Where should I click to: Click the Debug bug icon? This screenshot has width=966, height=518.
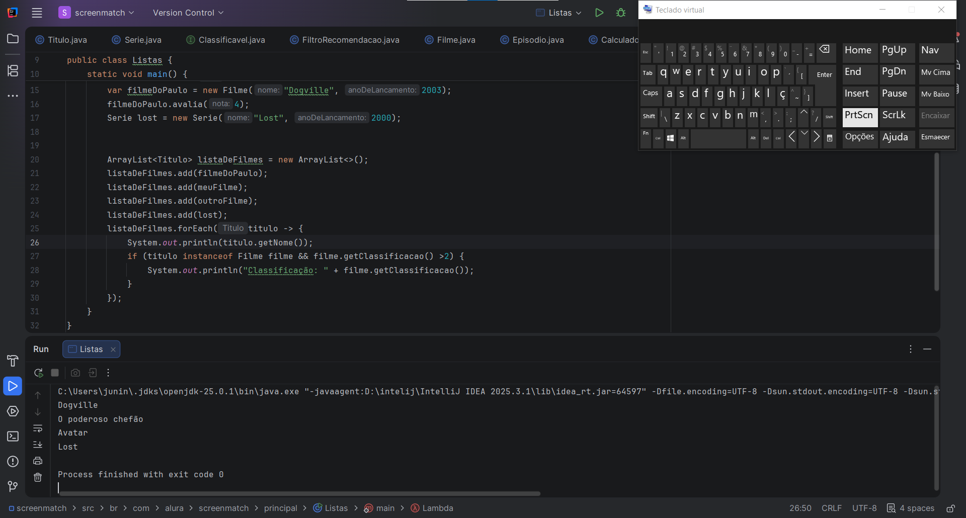click(621, 13)
